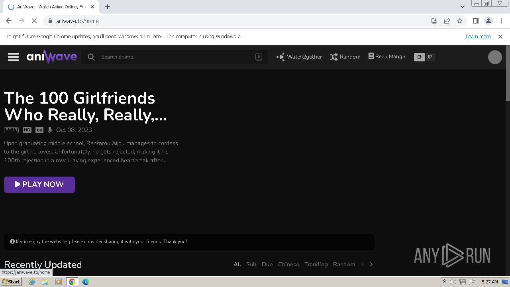Open the tab search dropdown
This screenshot has height=287, width=510.
pyautogui.click(x=462, y=7)
